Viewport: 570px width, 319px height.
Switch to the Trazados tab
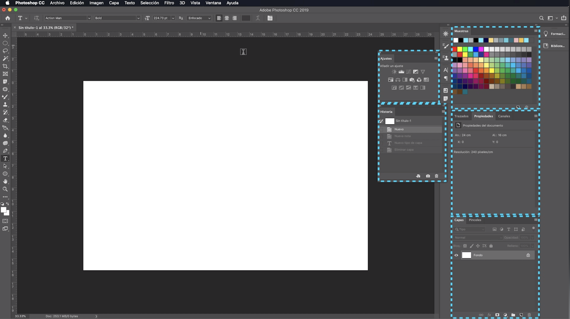[x=461, y=116]
